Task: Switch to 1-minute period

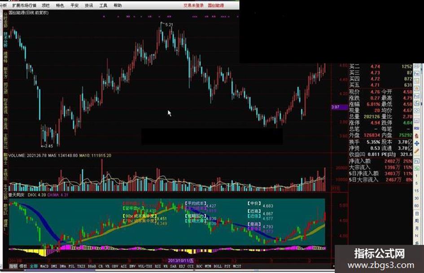Action: coord(416,176)
